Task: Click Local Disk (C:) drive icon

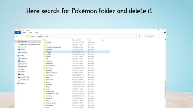Action: click(19, 77)
